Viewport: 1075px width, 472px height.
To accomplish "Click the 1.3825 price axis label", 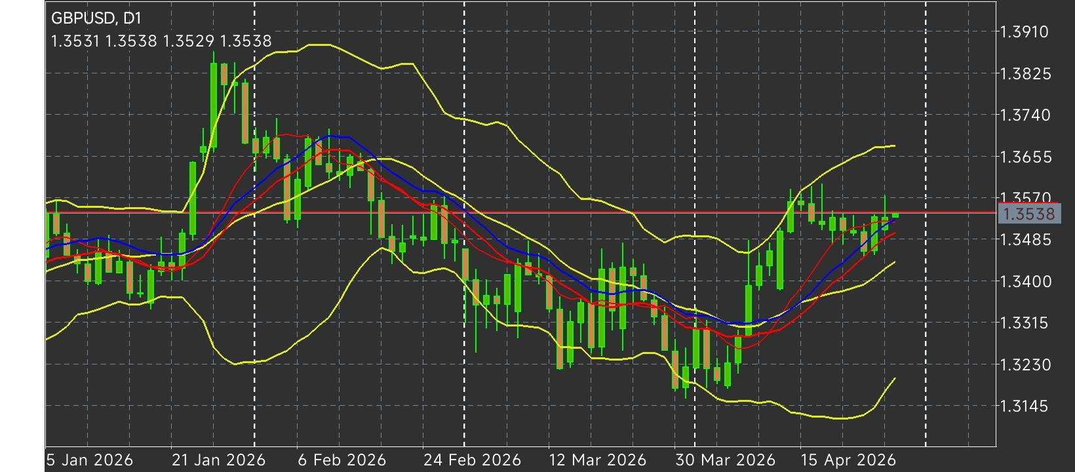I will 1026,73.
